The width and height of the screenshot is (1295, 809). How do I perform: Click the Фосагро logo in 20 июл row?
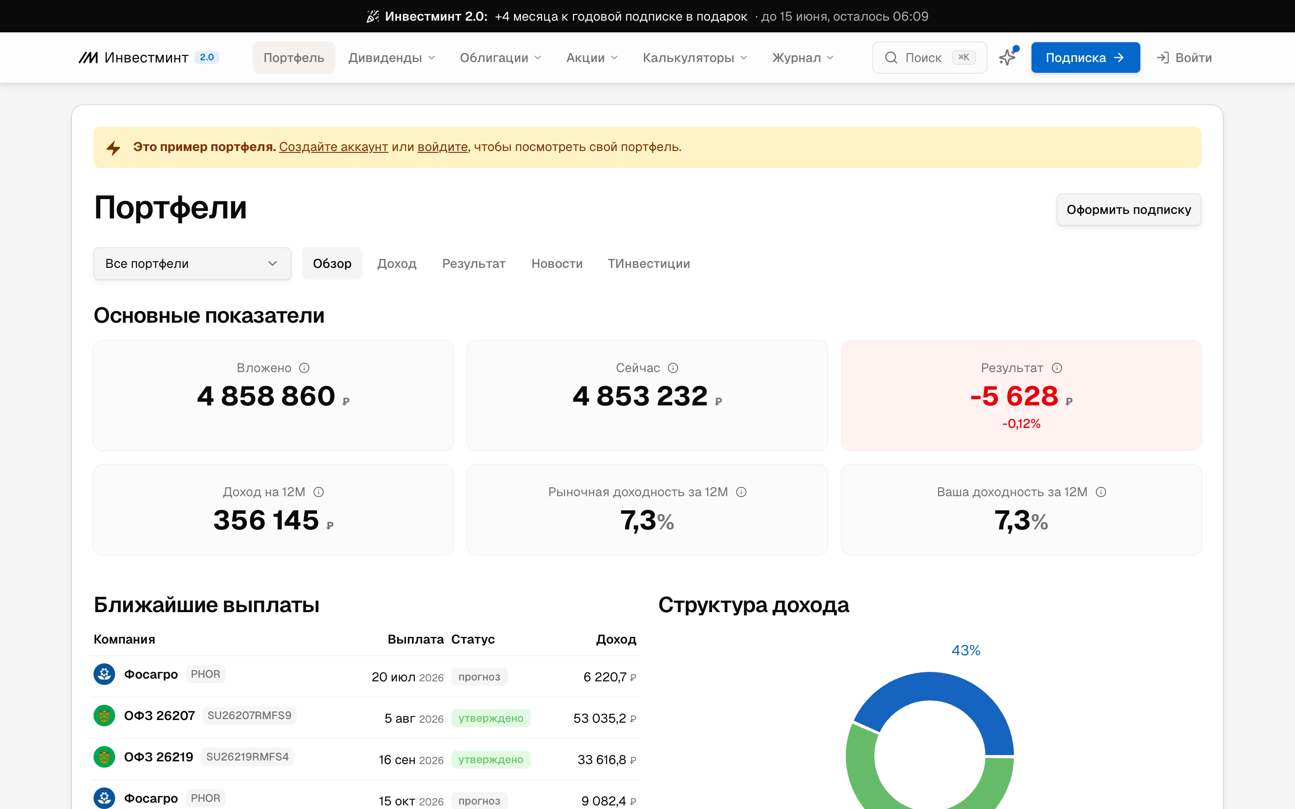click(x=104, y=674)
